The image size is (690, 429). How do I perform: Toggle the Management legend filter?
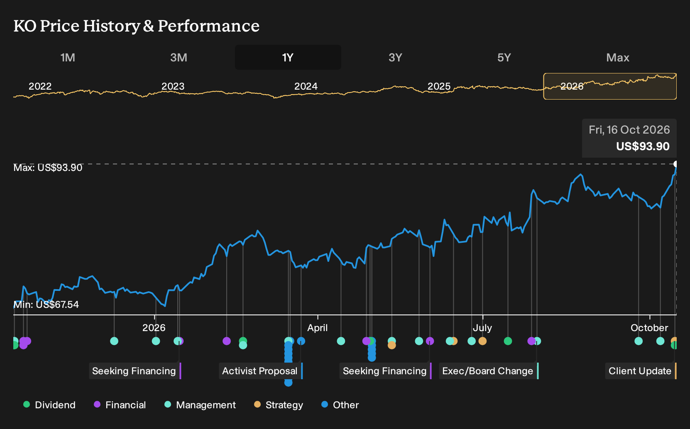click(x=200, y=405)
